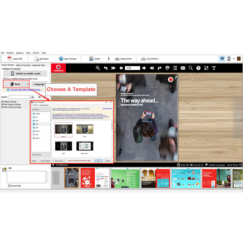Image resolution: width=243 pixels, height=243 pixels.
Task: Open the Publish menu
Action: [x=10, y=53]
